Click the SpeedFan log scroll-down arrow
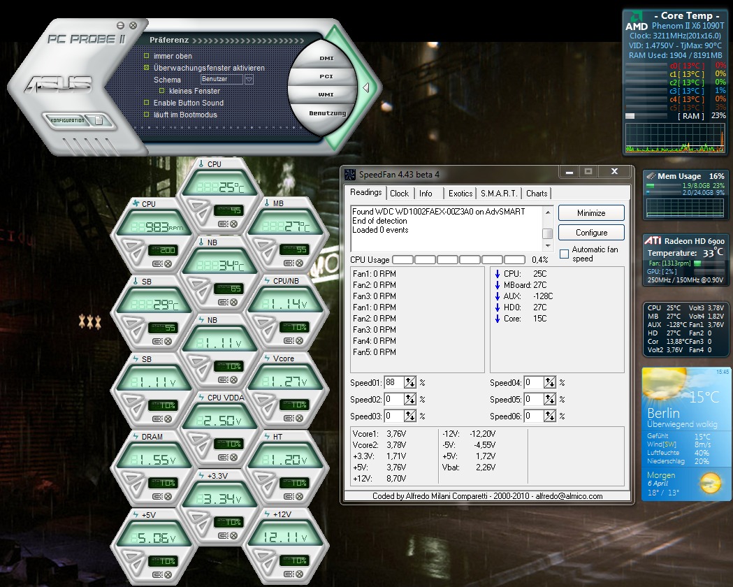Viewport: 733px width, 587px height. click(x=547, y=246)
